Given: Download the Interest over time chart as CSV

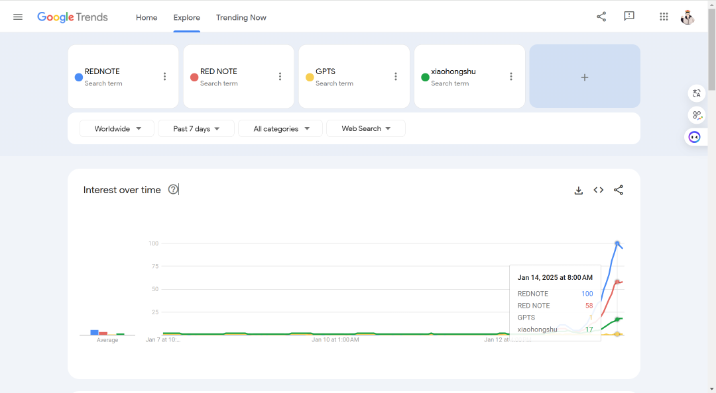Looking at the screenshot, I should click(x=579, y=190).
